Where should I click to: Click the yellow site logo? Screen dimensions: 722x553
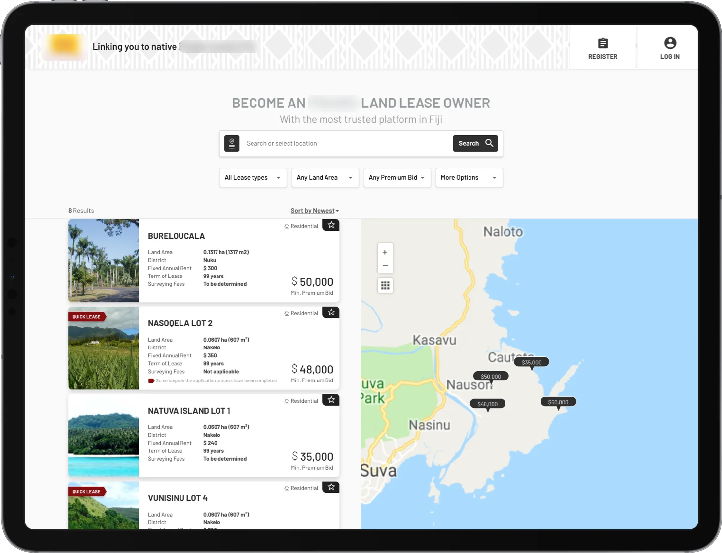pyautogui.click(x=65, y=46)
